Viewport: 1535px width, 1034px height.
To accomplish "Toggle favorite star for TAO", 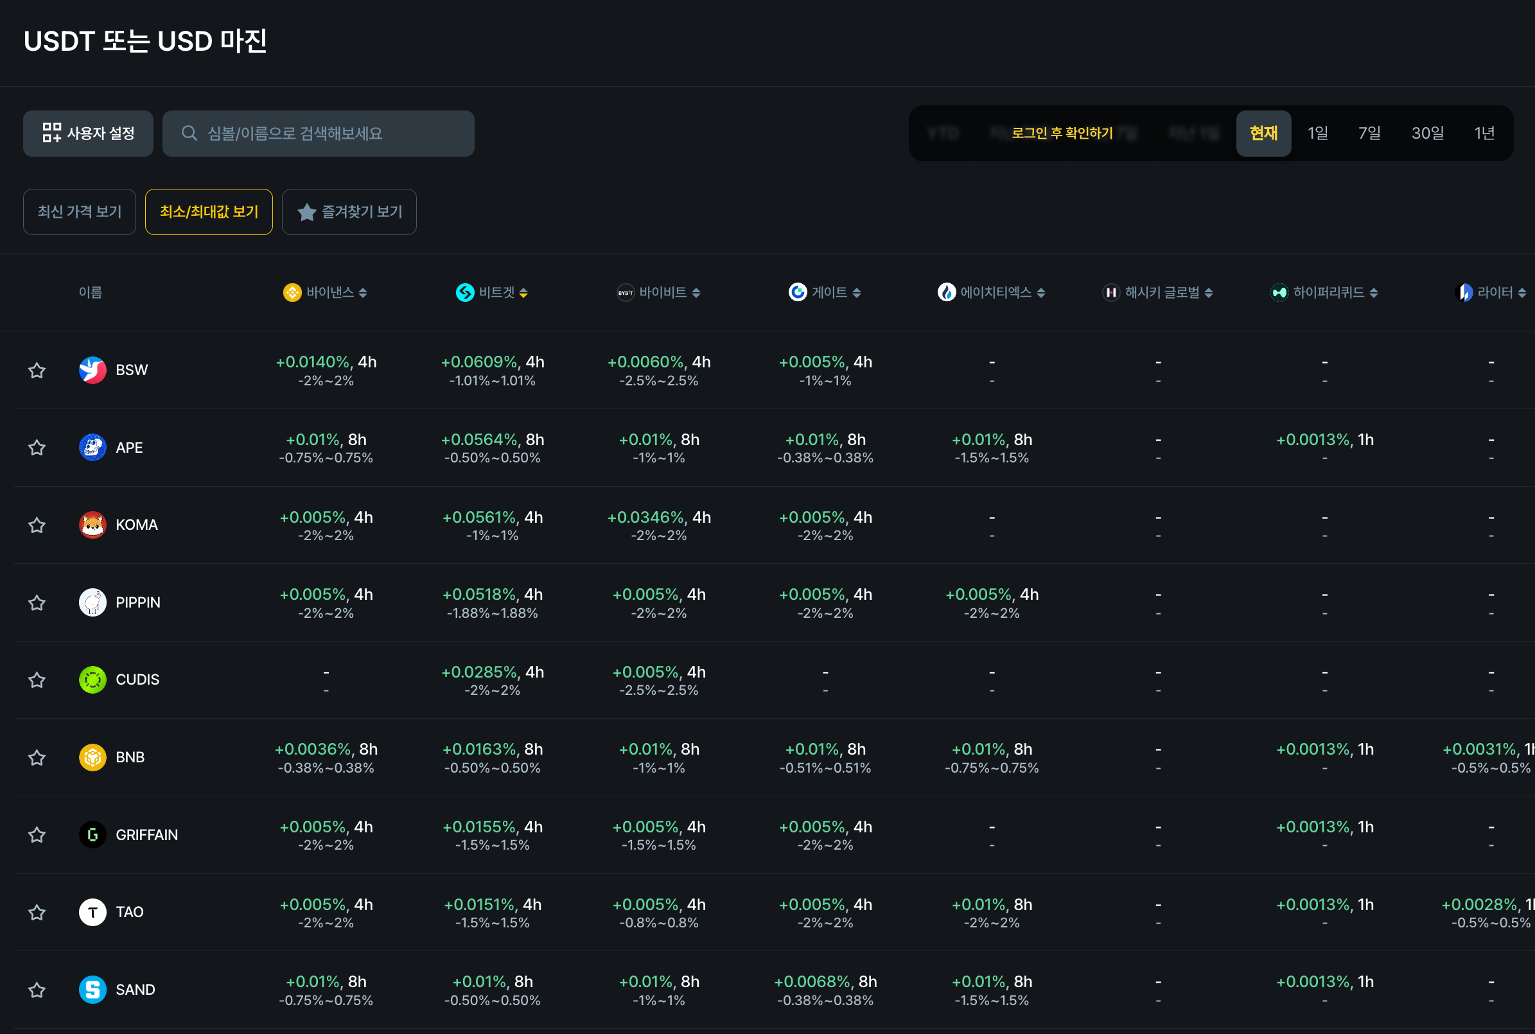I will coord(37,913).
